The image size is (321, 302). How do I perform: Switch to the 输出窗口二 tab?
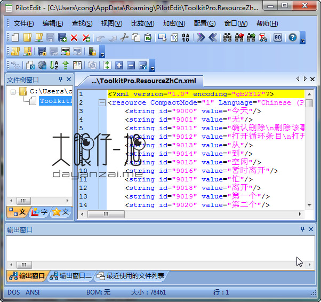click(70, 276)
